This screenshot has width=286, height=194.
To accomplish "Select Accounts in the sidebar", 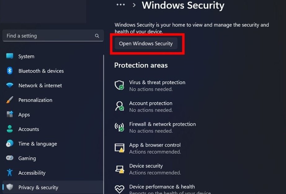I will (x=29, y=129).
